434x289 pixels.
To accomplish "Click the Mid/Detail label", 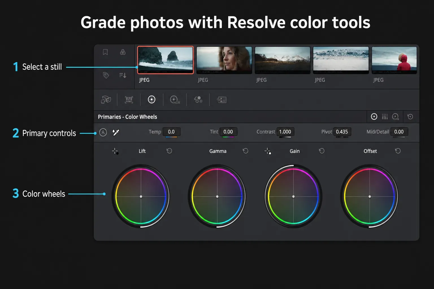I will click(377, 132).
